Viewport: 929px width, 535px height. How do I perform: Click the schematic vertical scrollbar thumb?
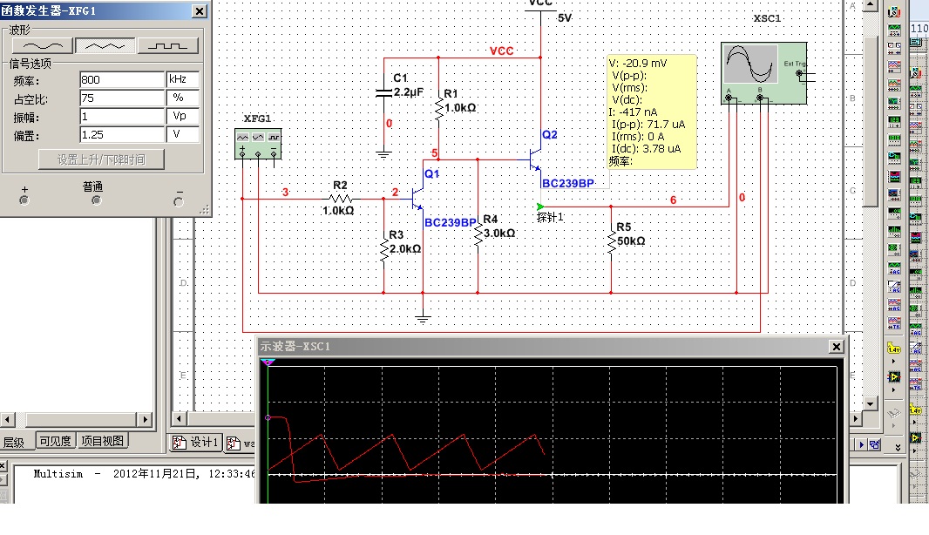click(x=870, y=121)
